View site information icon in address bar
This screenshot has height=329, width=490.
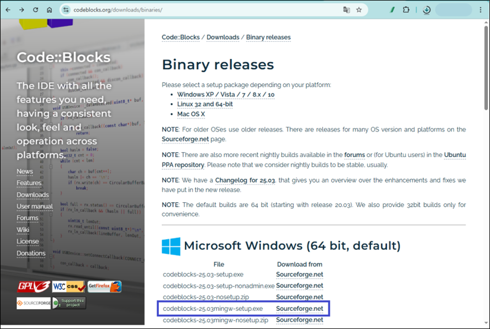coord(66,10)
